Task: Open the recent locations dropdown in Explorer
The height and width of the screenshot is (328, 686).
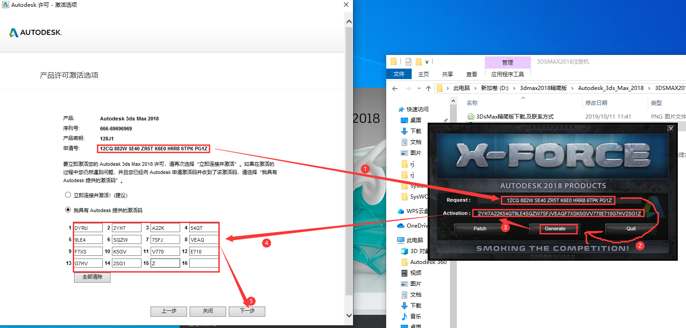Action: [419, 88]
